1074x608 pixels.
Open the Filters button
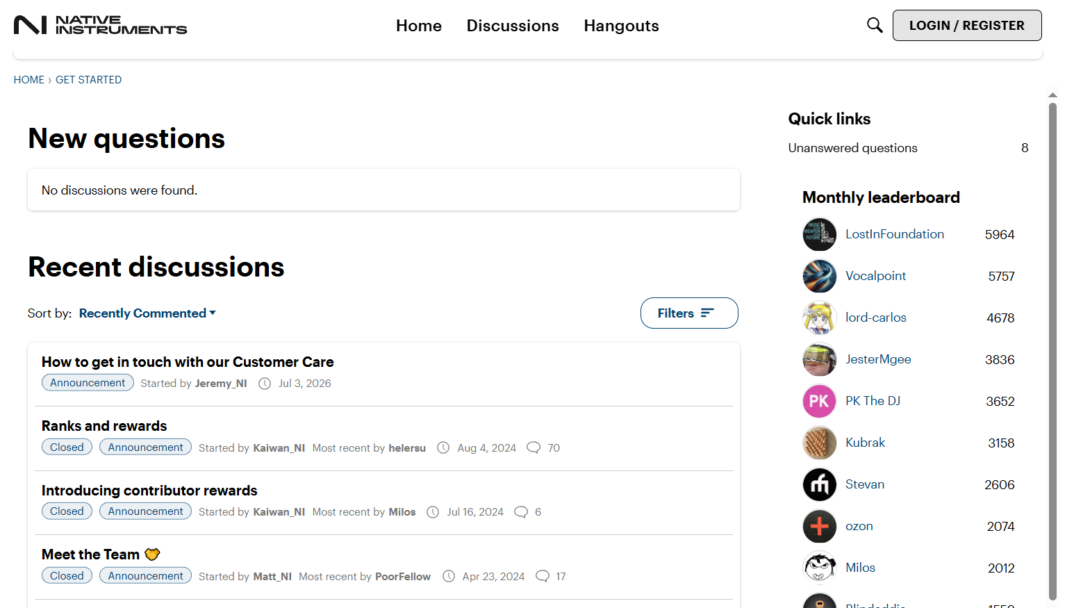click(x=689, y=313)
